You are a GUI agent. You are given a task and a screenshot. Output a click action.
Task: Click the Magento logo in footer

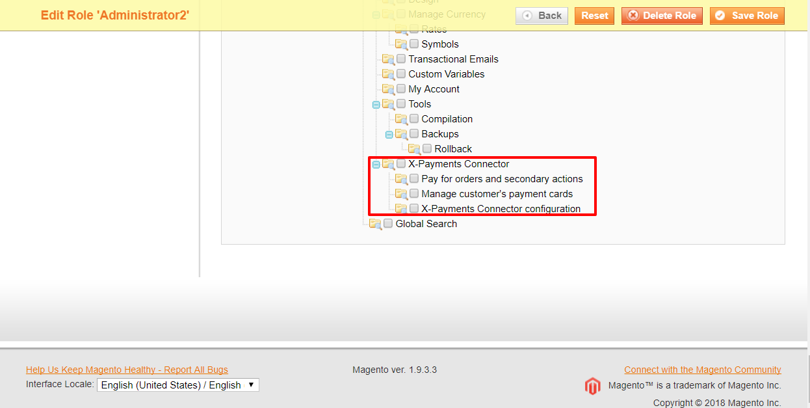pos(592,386)
